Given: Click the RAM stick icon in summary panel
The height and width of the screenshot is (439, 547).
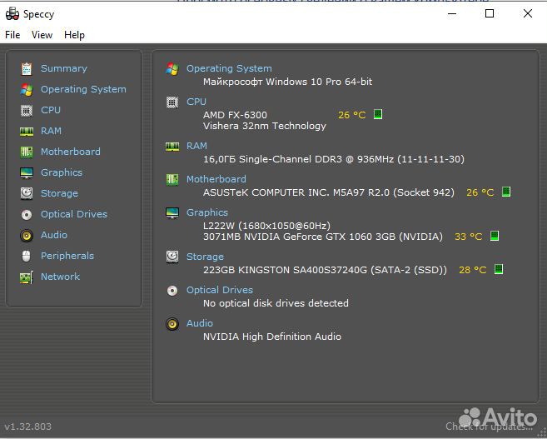Looking at the screenshot, I should point(172,147).
